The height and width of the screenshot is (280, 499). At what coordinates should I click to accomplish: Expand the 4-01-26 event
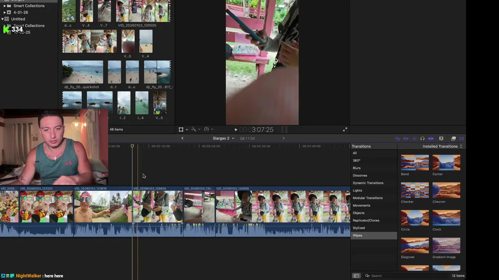(5, 12)
